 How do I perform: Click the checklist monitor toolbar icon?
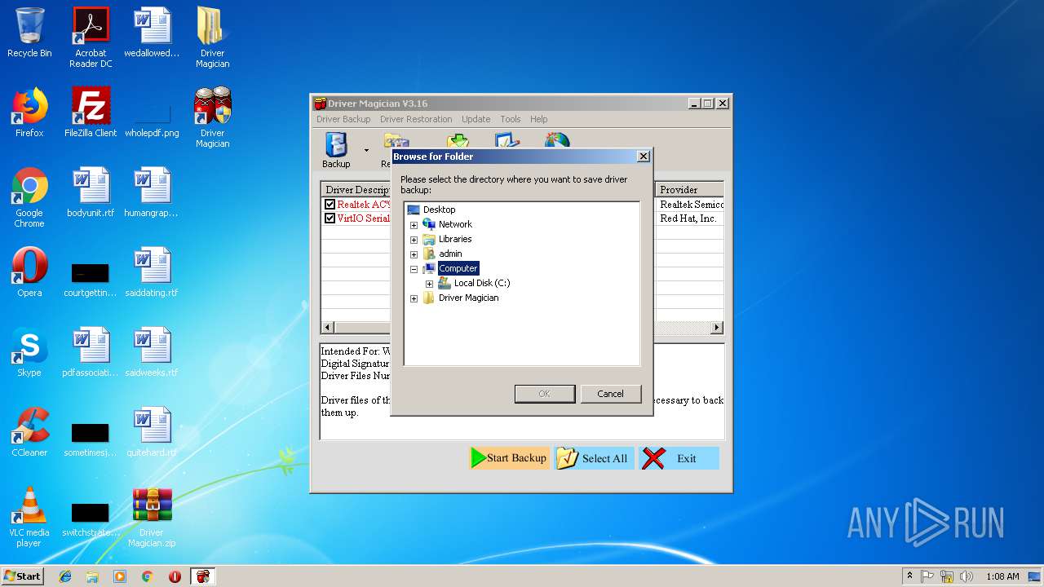507,140
